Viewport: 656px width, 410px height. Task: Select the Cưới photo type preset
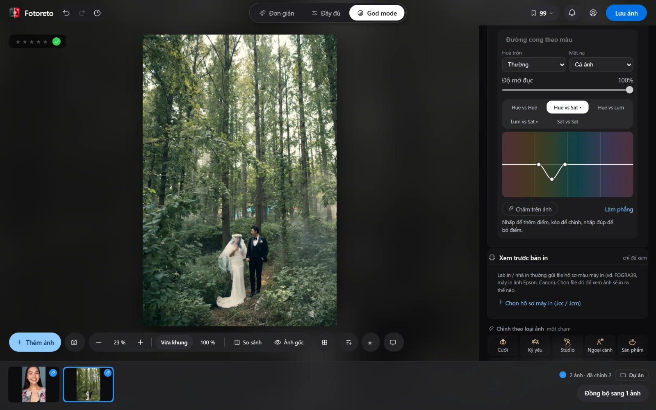pos(503,346)
